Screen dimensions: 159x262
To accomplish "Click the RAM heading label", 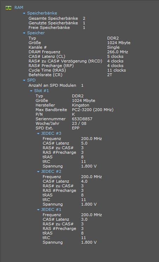I will [x=19, y=7].
